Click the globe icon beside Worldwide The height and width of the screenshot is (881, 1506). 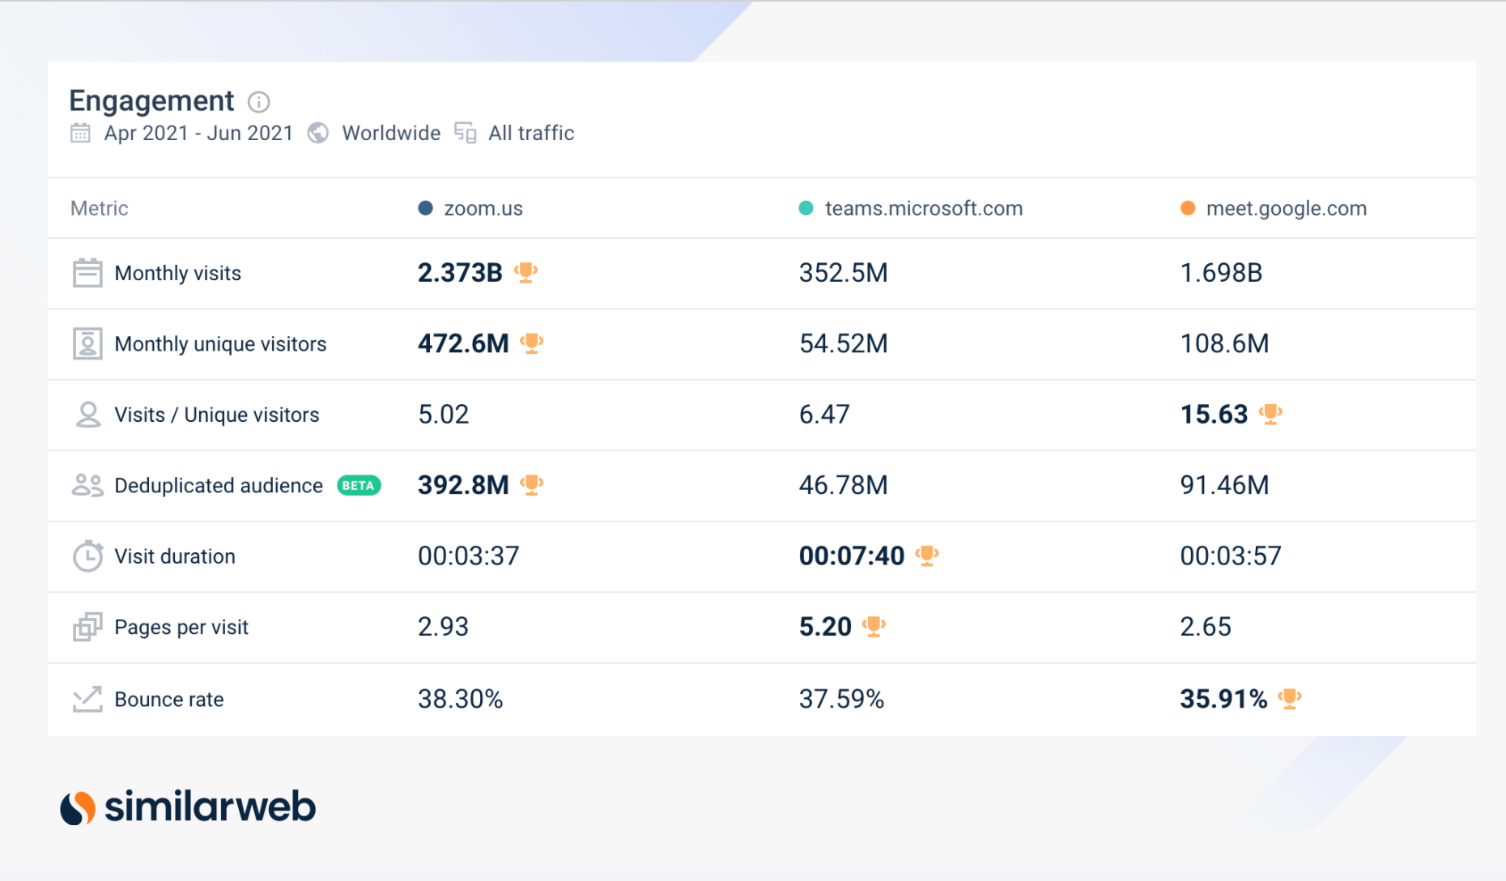tap(318, 133)
